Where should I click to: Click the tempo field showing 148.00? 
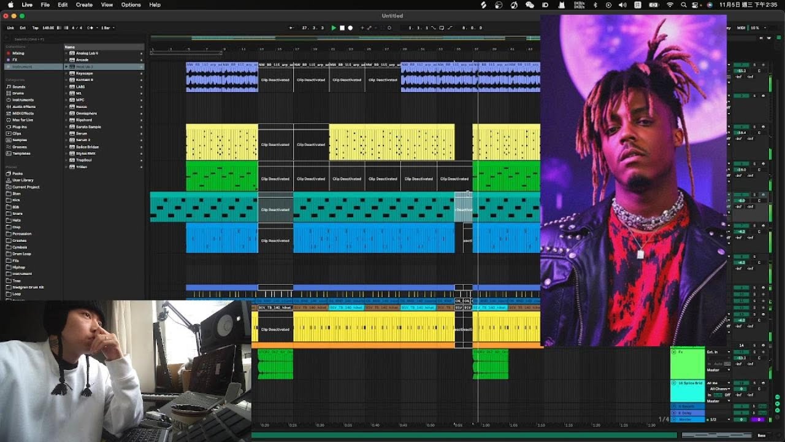(48, 28)
